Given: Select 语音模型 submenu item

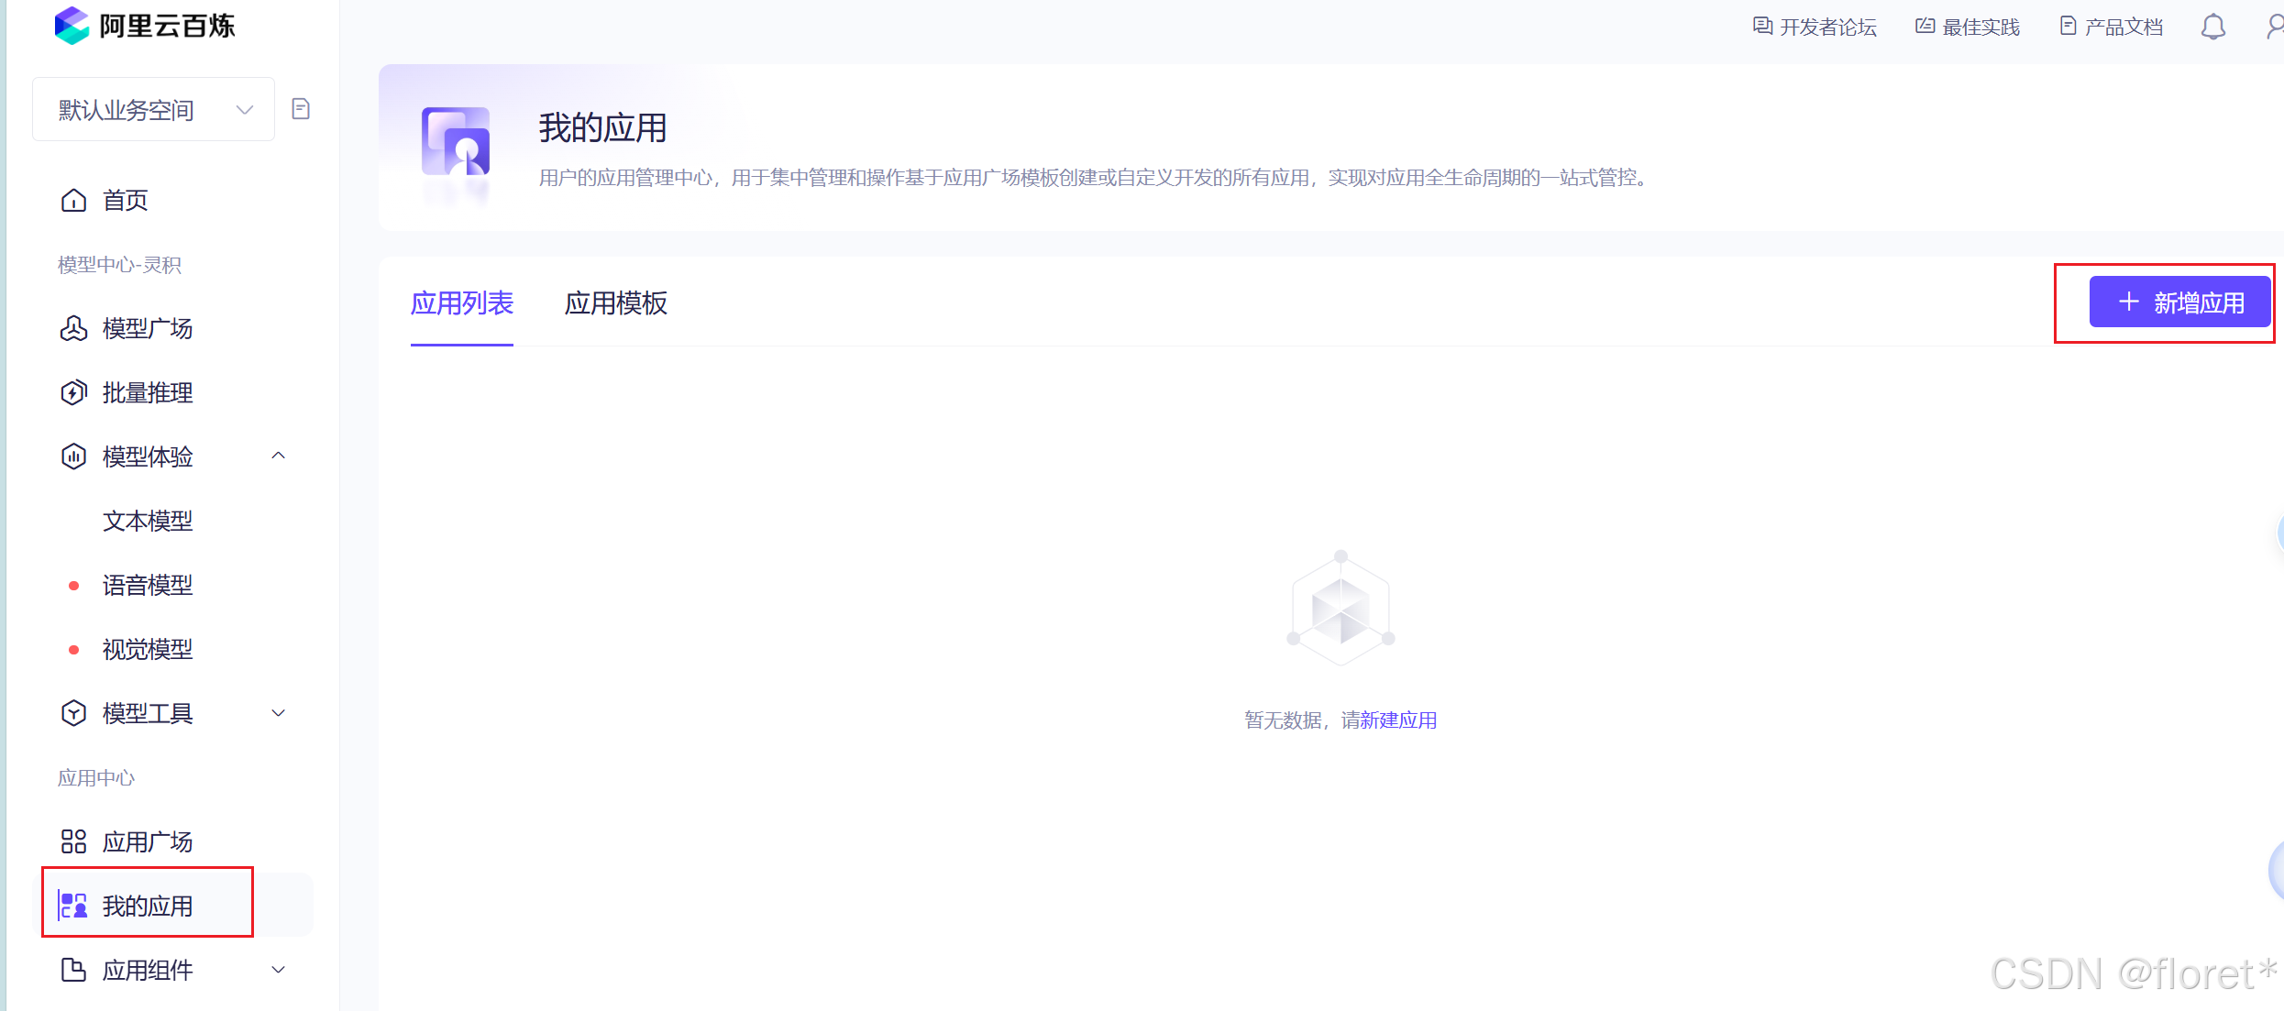Looking at the screenshot, I should 147,585.
